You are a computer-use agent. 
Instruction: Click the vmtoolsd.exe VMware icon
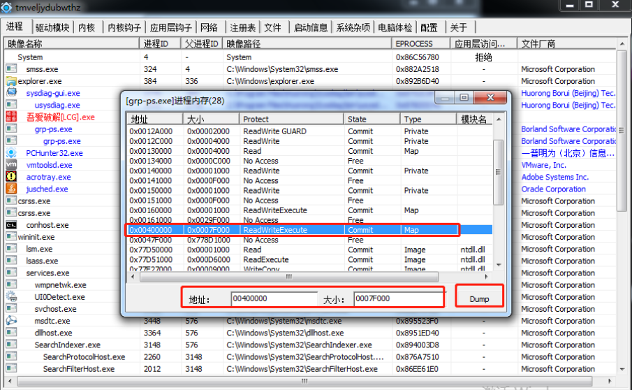point(11,164)
